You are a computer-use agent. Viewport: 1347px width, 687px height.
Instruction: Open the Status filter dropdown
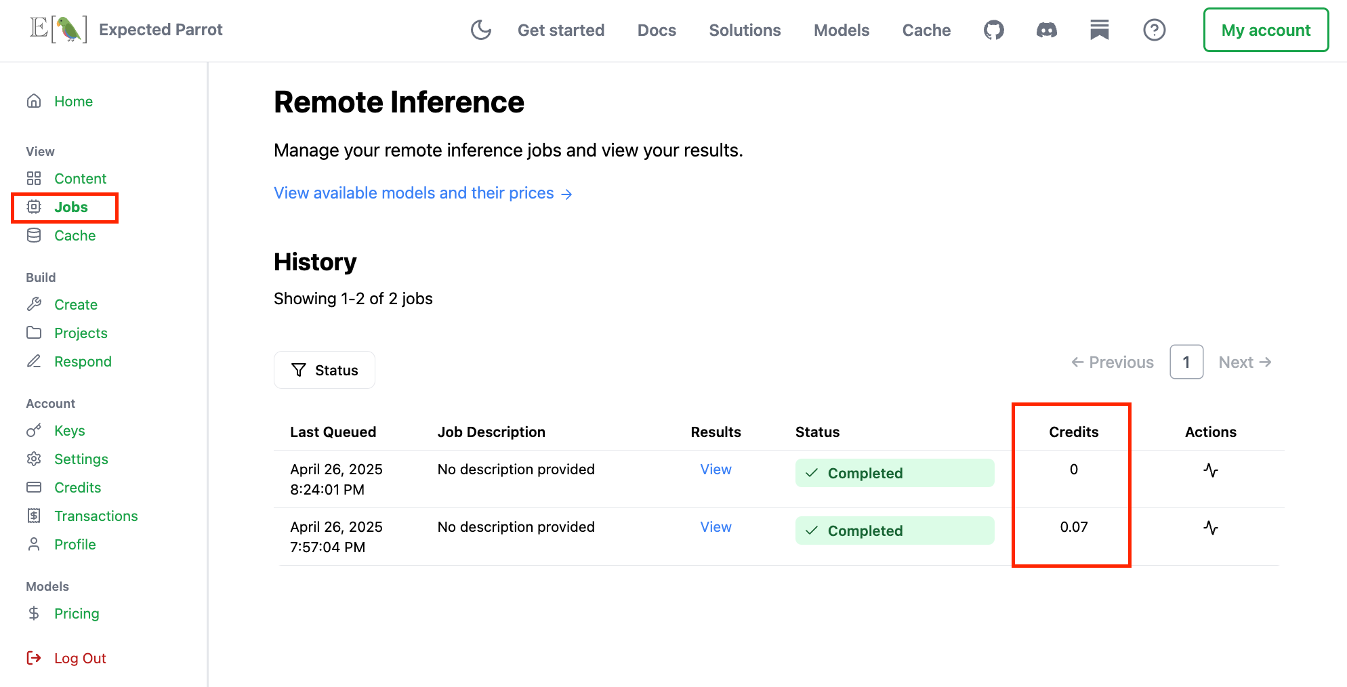pos(325,370)
